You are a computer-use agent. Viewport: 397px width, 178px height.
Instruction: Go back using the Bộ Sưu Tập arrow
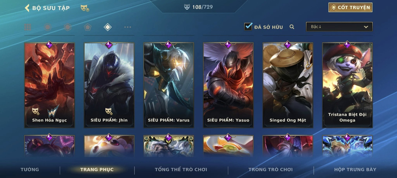pos(27,8)
